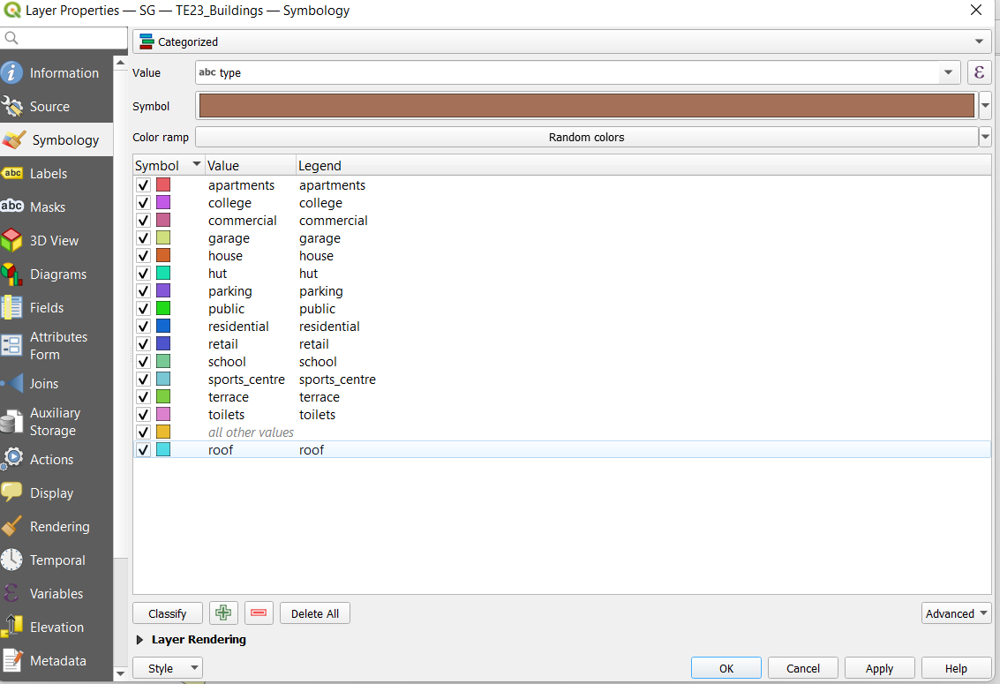Screen dimensions: 1000x684
Task: Go to the 3D View section
Action: pyautogui.click(x=54, y=241)
